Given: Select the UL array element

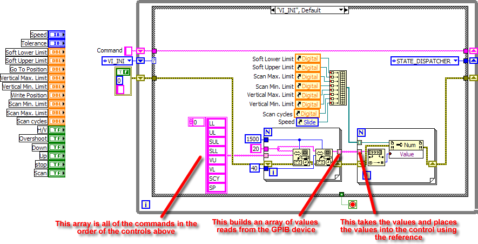Looking at the screenshot, I should (x=217, y=132).
